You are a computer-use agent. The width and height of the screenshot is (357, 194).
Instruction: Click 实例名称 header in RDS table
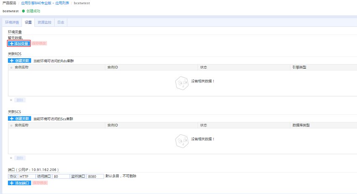[21, 67]
